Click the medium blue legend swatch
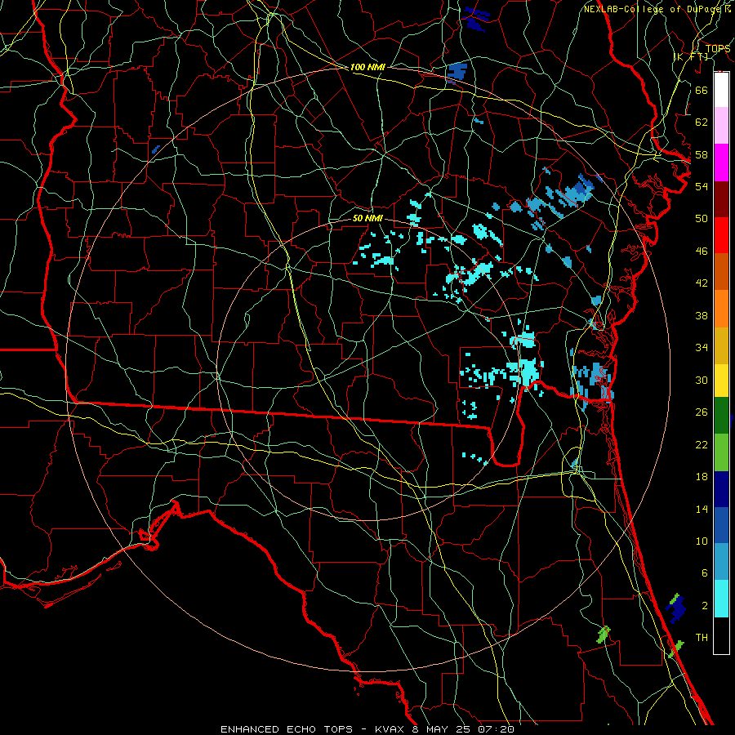The image size is (735, 735). (x=721, y=525)
